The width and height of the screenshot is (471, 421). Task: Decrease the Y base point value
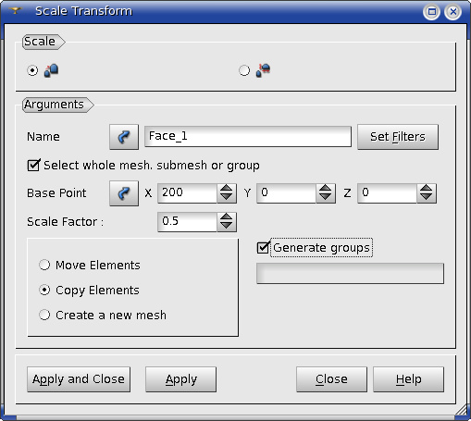coord(326,198)
